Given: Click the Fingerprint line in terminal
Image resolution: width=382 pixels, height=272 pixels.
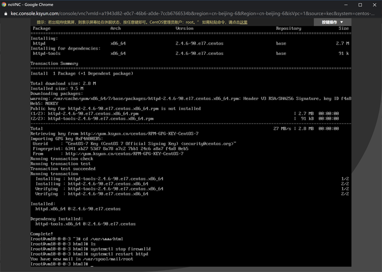Looking at the screenshot, I should [110, 149].
